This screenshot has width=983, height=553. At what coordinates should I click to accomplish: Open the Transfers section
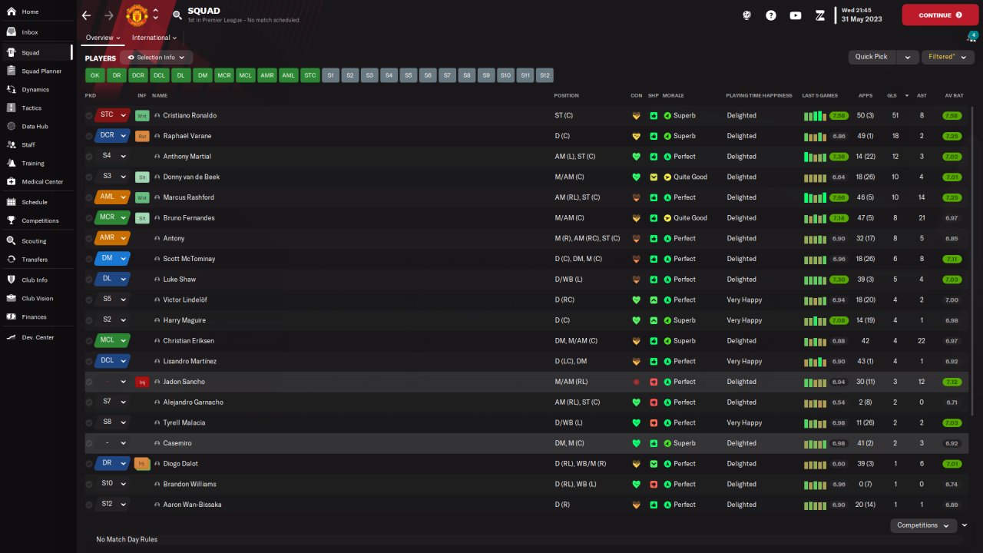35,260
